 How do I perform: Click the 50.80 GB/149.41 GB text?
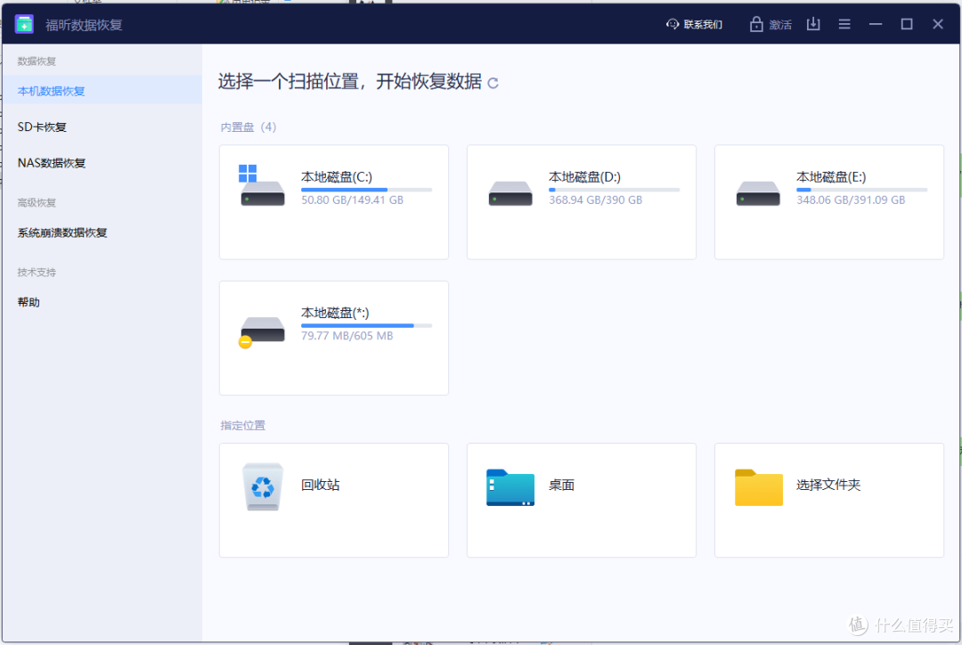352,200
